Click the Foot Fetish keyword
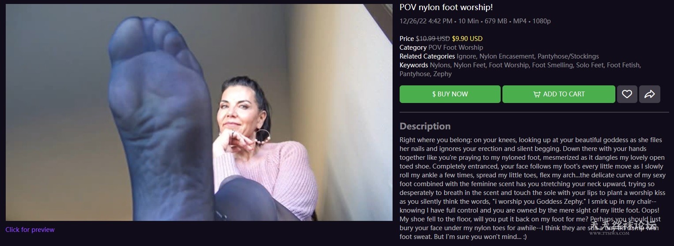The width and height of the screenshot is (674, 246). click(623, 65)
